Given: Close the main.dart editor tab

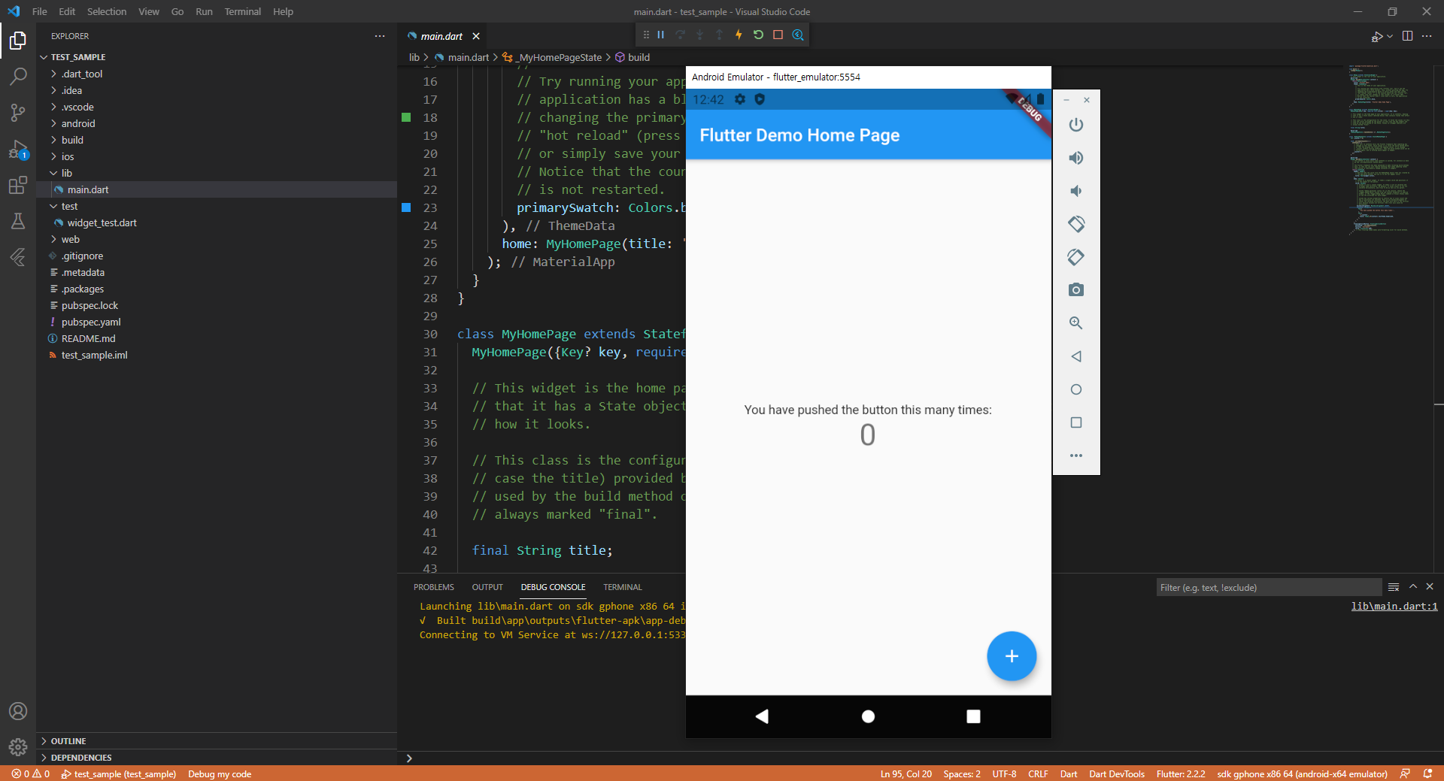Looking at the screenshot, I should point(476,36).
